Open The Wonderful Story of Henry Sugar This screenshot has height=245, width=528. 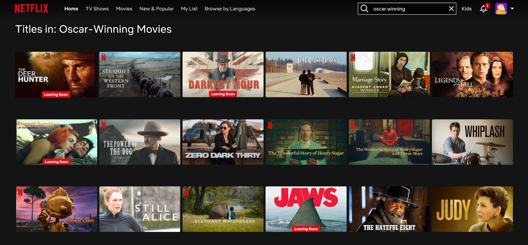pos(306,142)
